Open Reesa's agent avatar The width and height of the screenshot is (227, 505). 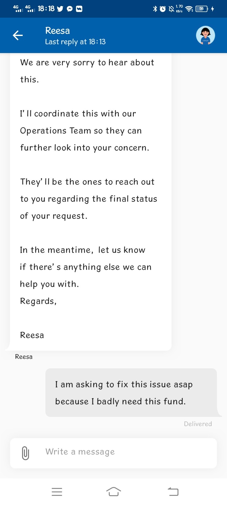(x=206, y=35)
